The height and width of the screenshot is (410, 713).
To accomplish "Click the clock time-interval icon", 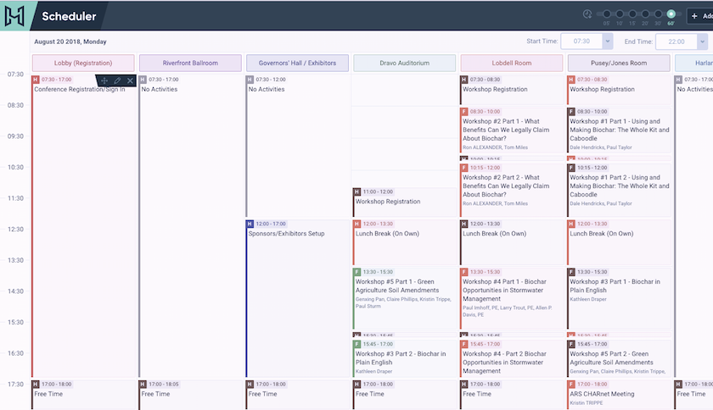I will [587, 14].
